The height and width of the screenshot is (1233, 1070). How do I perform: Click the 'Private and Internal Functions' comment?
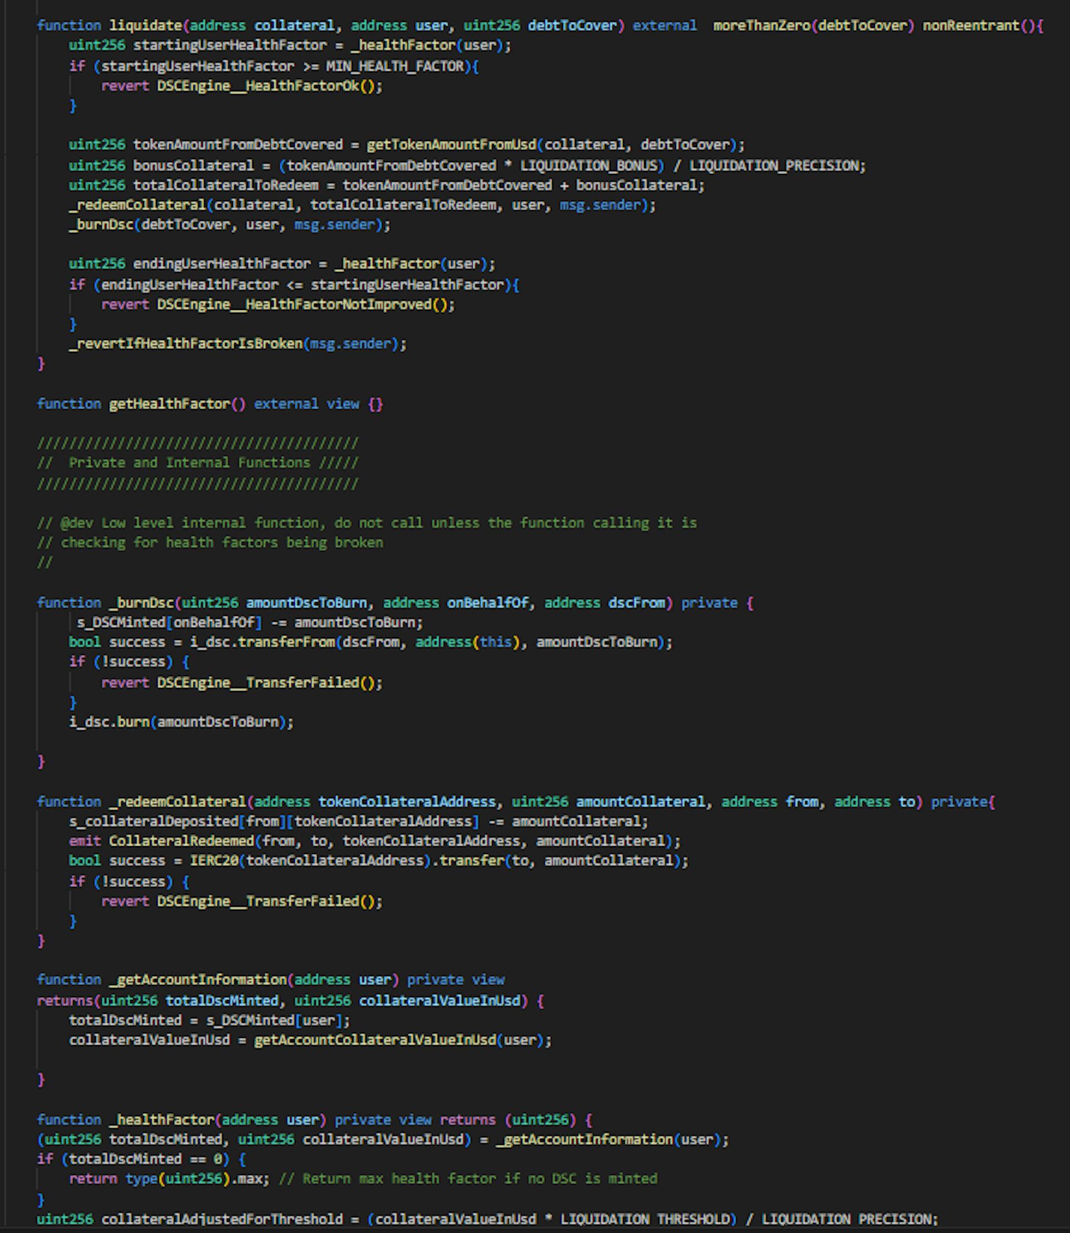pos(189,463)
